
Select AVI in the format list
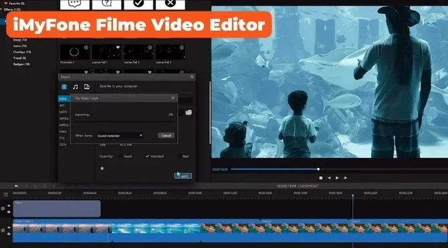pyautogui.click(x=62, y=105)
